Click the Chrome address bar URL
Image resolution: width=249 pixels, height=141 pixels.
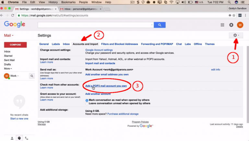(54, 16)
